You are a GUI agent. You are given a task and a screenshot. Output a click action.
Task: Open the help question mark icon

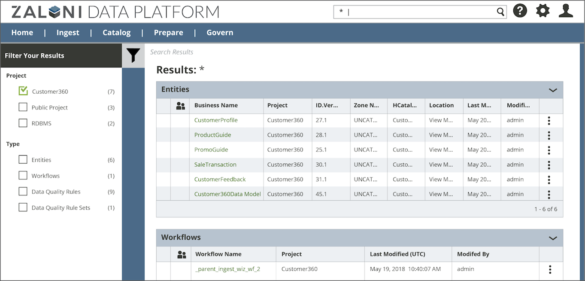click(520, 11)
